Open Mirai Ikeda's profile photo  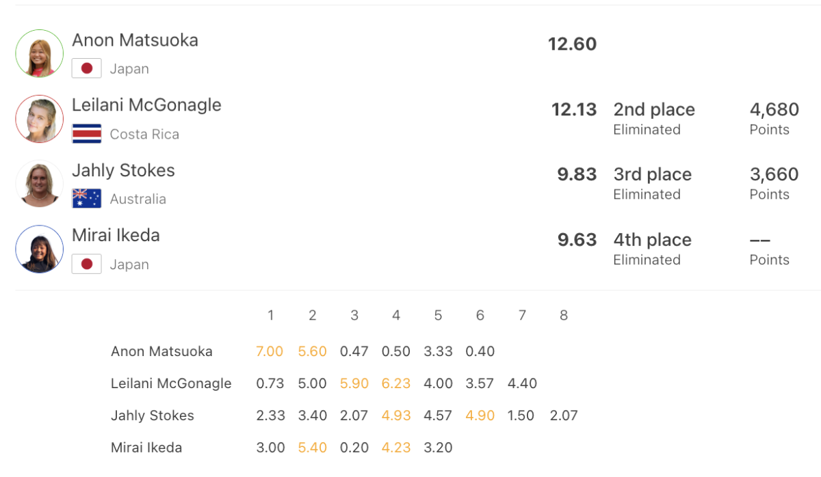[x=40, y=249]
